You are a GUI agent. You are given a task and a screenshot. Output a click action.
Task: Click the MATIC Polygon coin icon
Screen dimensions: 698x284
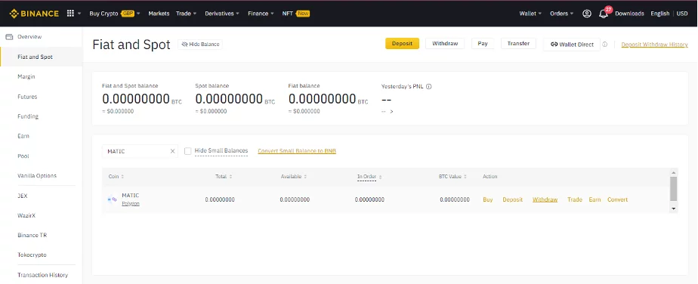[x=113, y=199]
